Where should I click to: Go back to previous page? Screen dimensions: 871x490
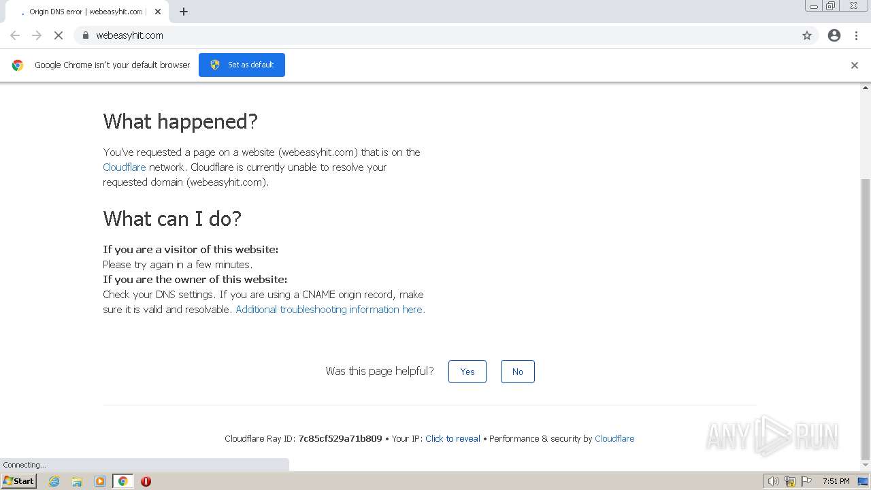pos(15,35)
